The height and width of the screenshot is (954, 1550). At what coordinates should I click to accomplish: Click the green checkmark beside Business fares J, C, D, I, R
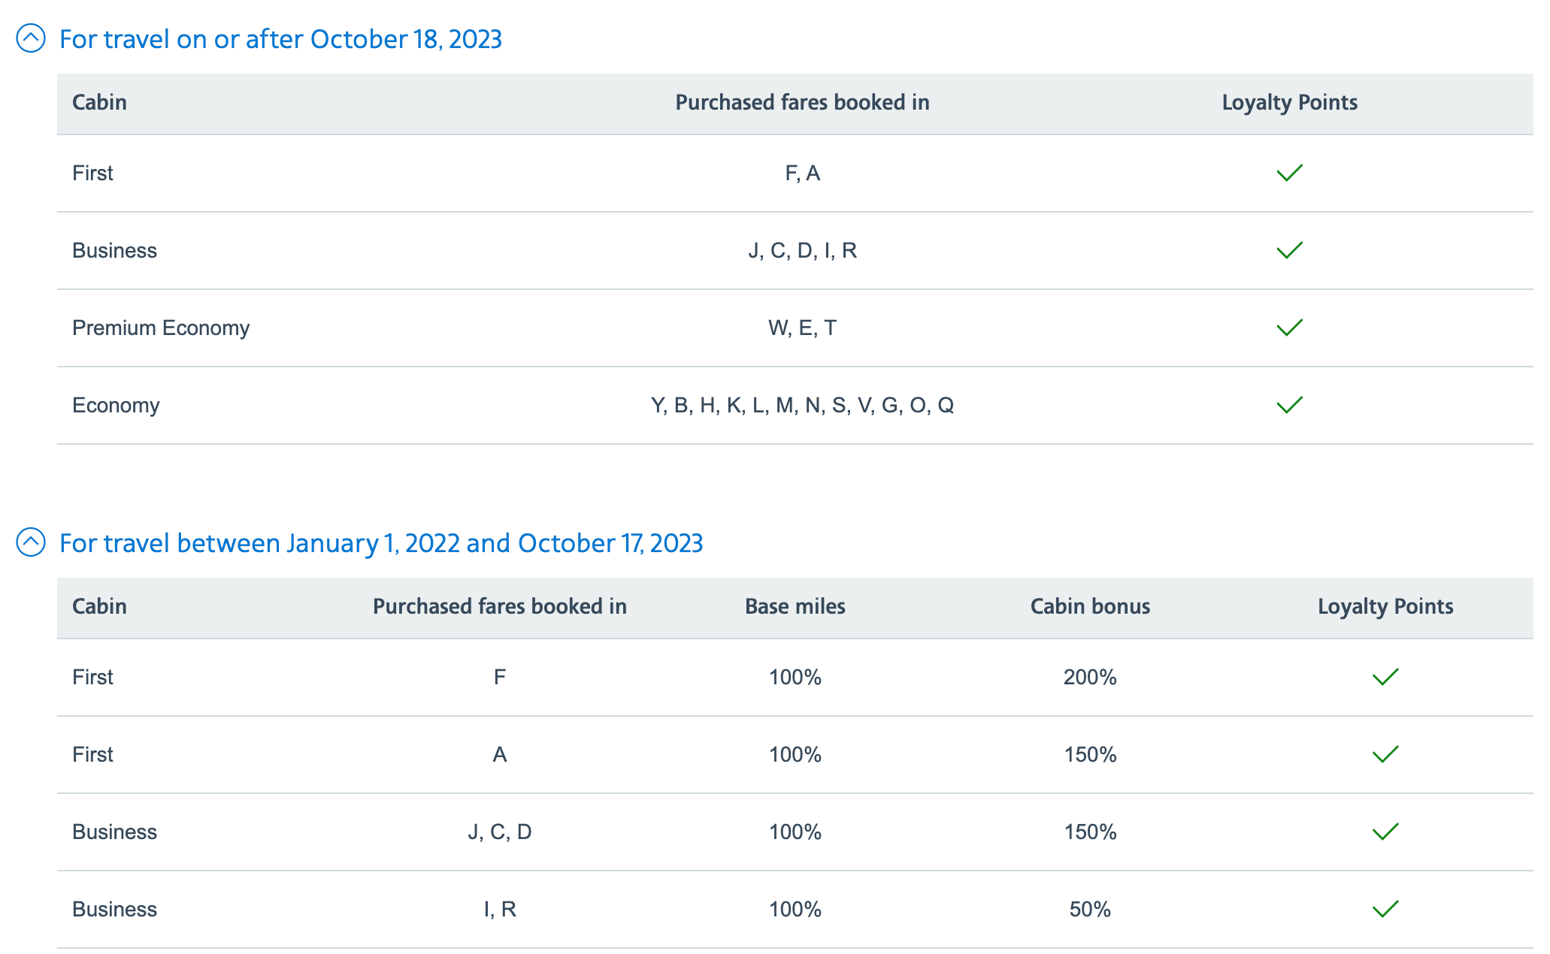[x=1288, y=250]
